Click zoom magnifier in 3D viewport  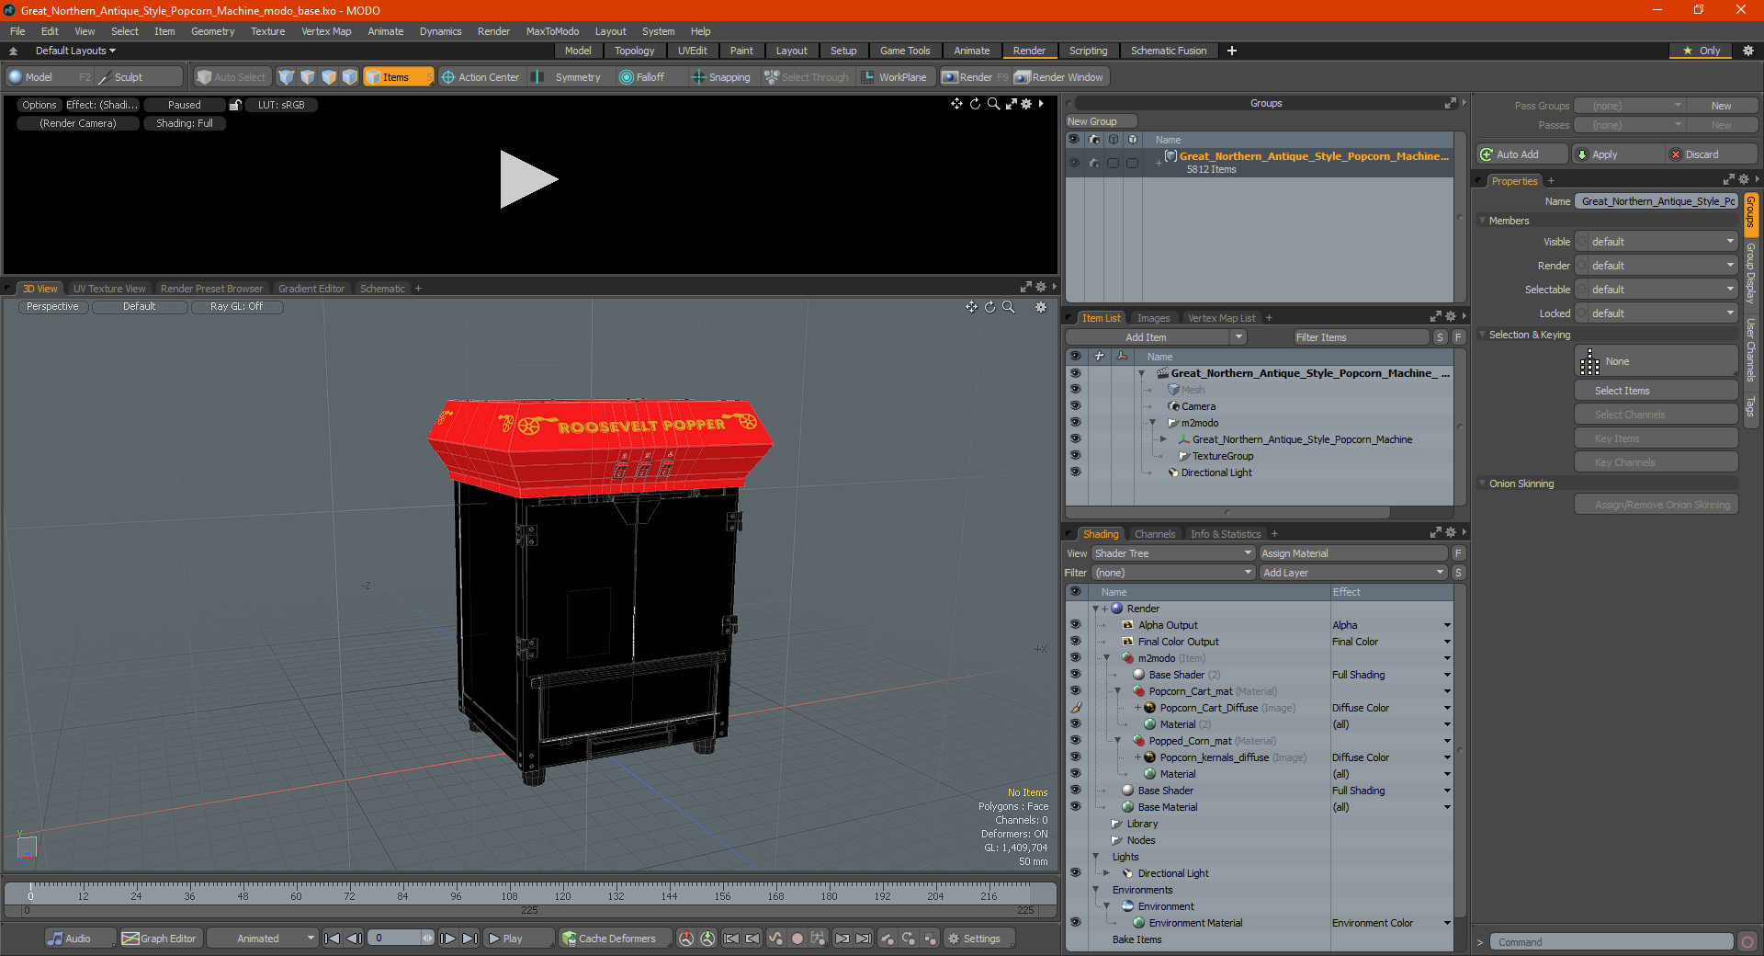[x=1009, y=307]
